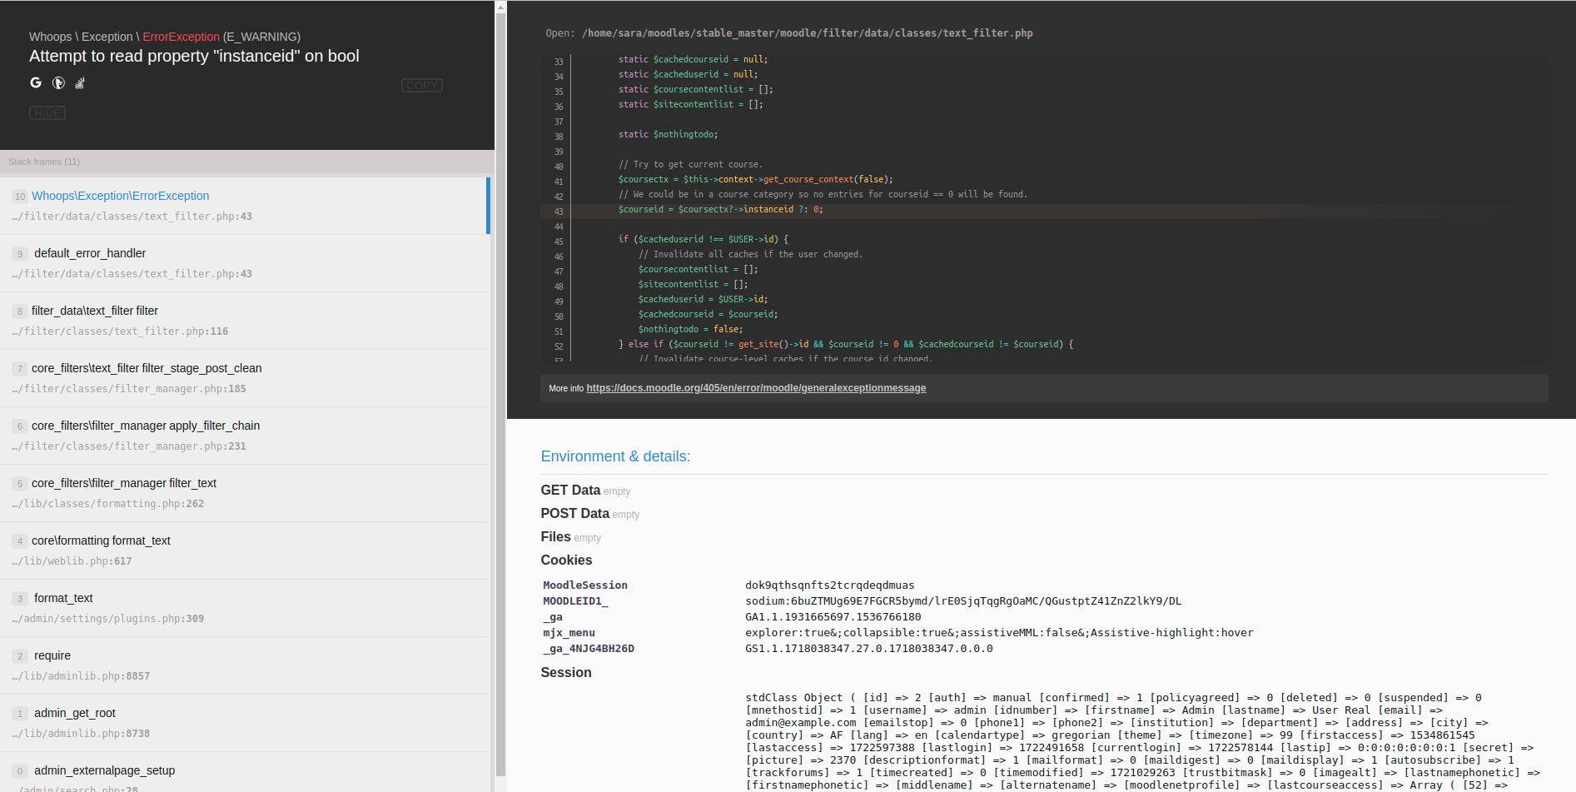Select frame 2 require

click(245, 665)
